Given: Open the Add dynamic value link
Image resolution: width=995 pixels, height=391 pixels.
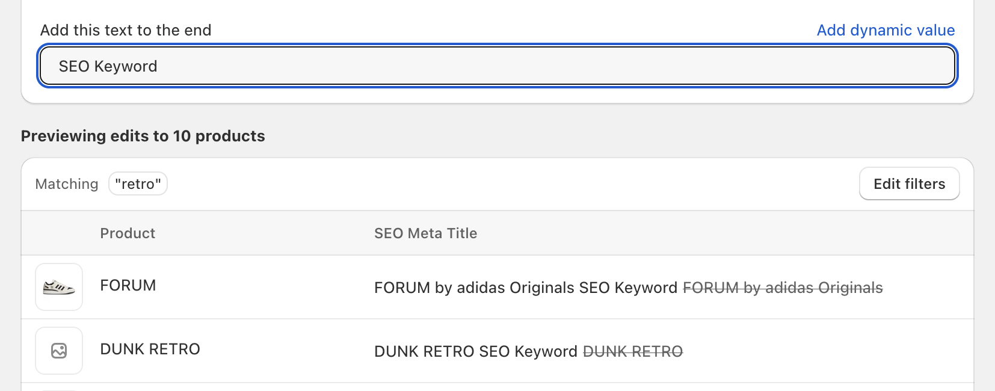Looking at the screenshot, I should click(x=886, y=30).
